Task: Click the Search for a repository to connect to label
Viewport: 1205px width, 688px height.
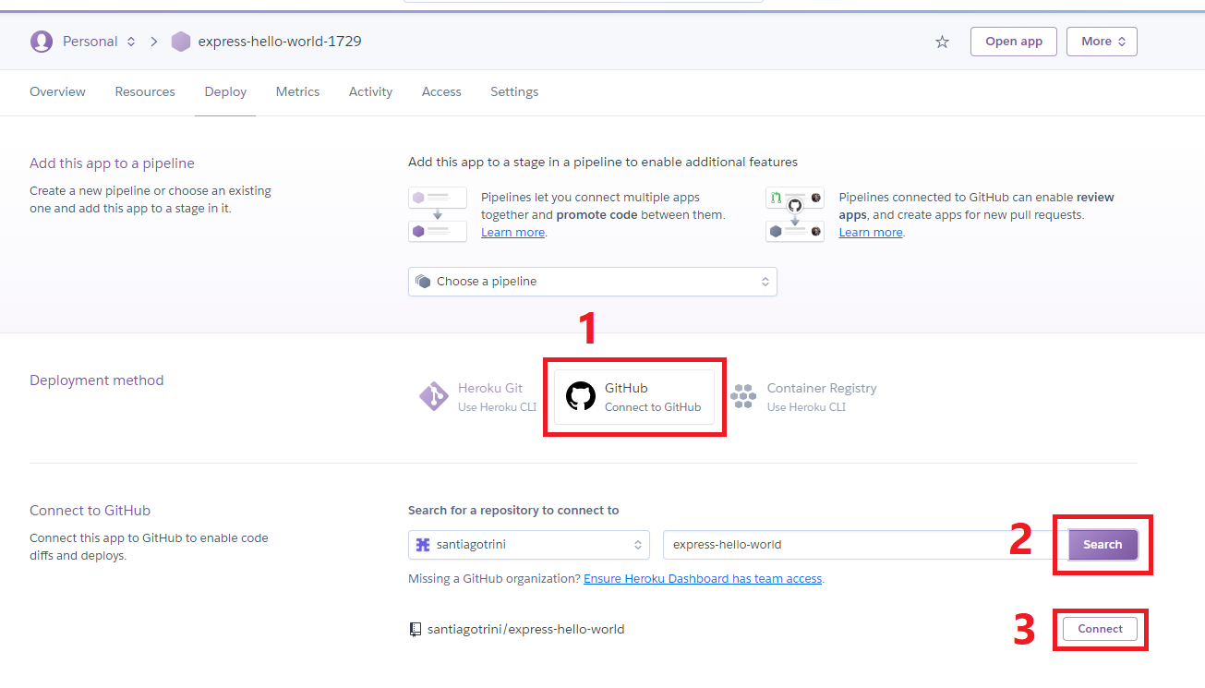Action: [x=513, y=511]
